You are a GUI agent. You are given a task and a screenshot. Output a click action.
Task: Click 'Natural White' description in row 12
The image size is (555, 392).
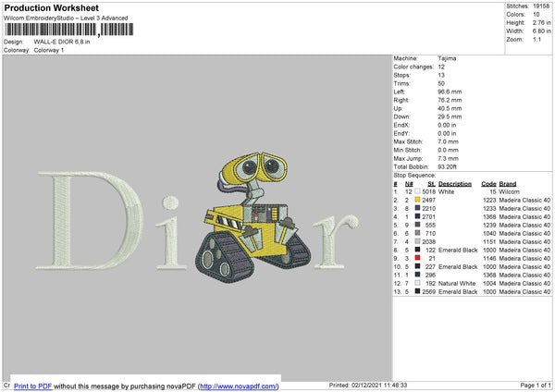click(x=457, y=283)
